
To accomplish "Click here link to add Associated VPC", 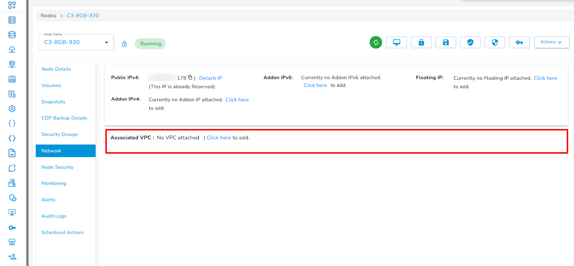I will coord(219,138).
